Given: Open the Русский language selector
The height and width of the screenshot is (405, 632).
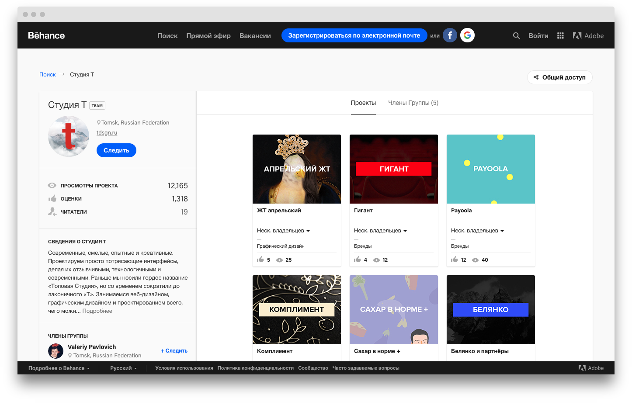Looking at the screenshot, I should pos(123,368).
